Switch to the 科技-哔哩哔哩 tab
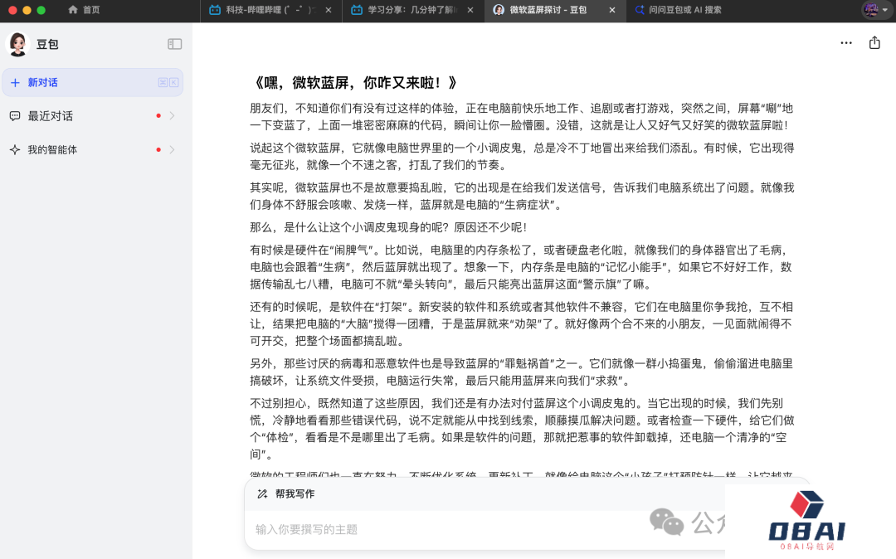This screenshot has width=896, height=559. coord(264,10)
